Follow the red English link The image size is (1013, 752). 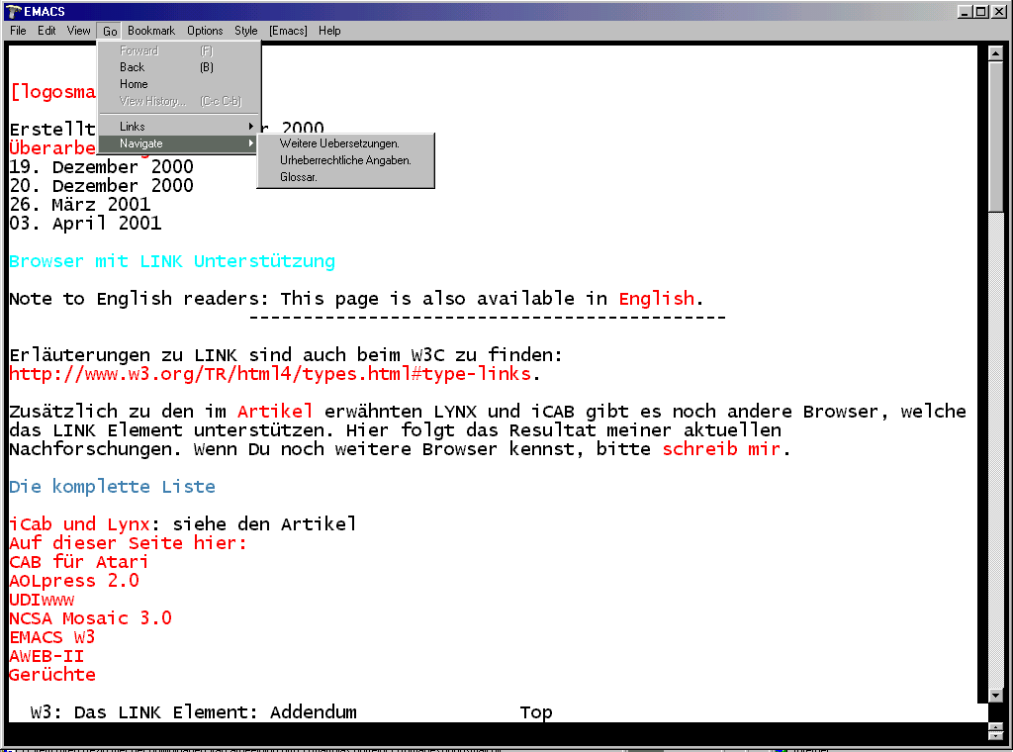[656, 299]
